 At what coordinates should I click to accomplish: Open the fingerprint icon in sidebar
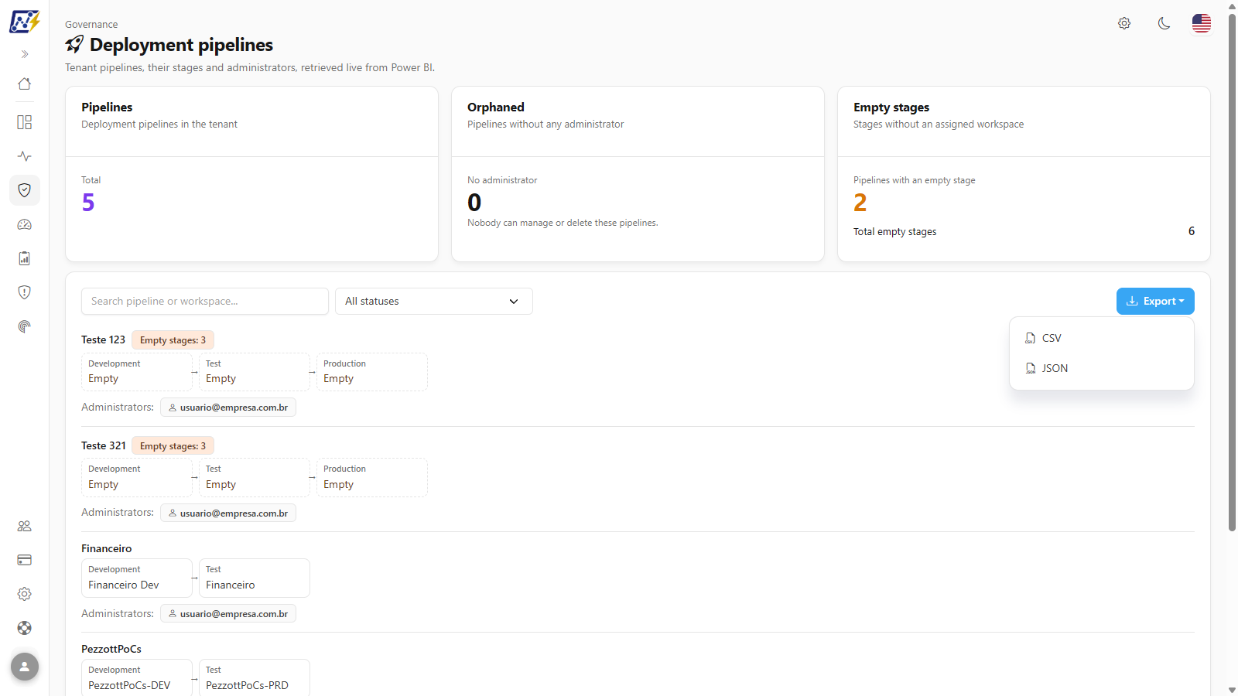(x=25, y=326)
